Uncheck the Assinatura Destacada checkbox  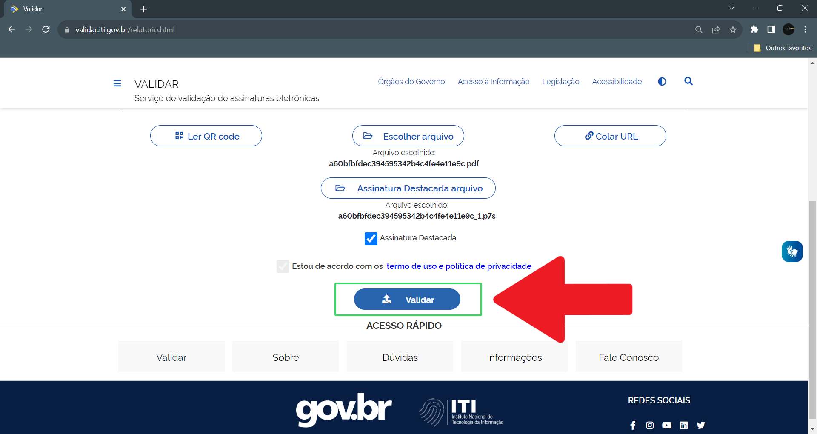pos(371,238)
